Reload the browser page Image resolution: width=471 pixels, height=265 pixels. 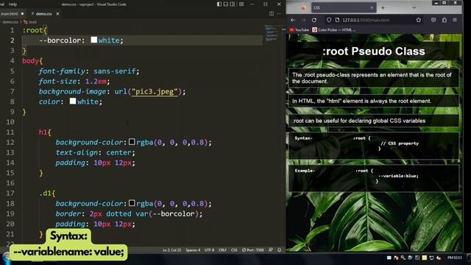pyautogui.click(x=314, y=20)
